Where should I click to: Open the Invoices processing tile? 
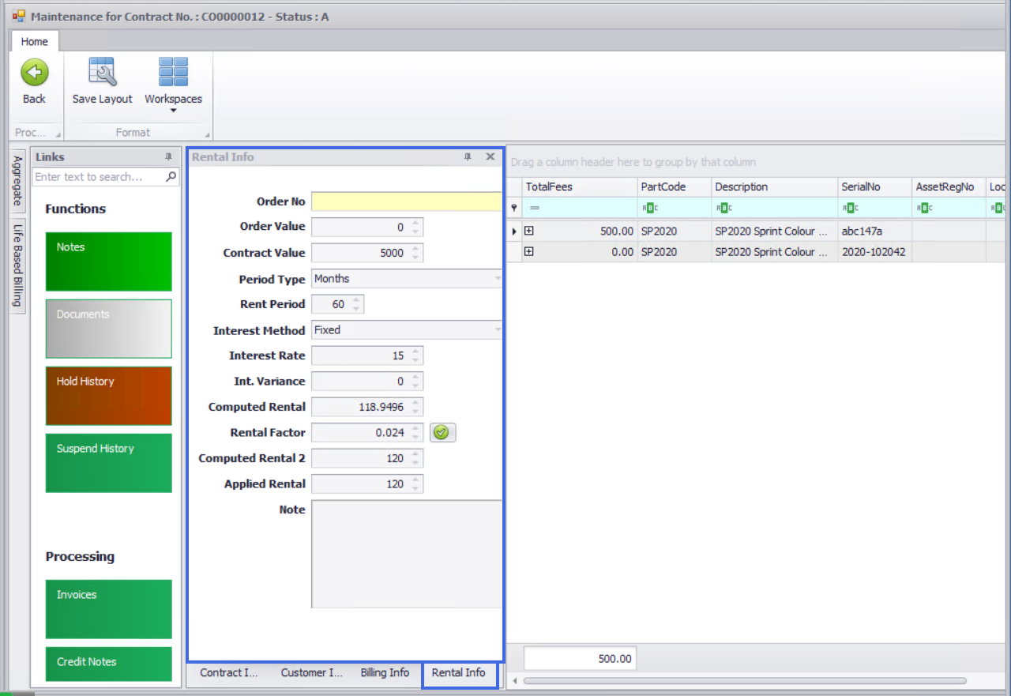[108, 609]
